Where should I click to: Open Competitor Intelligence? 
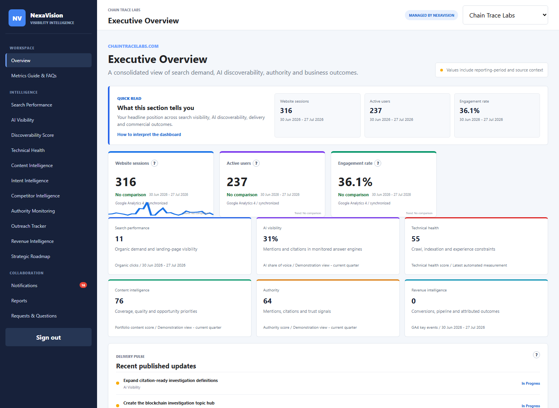pos(49,196)
